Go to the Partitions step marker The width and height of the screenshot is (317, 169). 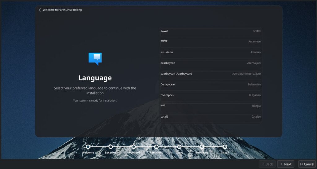point(156,147)
